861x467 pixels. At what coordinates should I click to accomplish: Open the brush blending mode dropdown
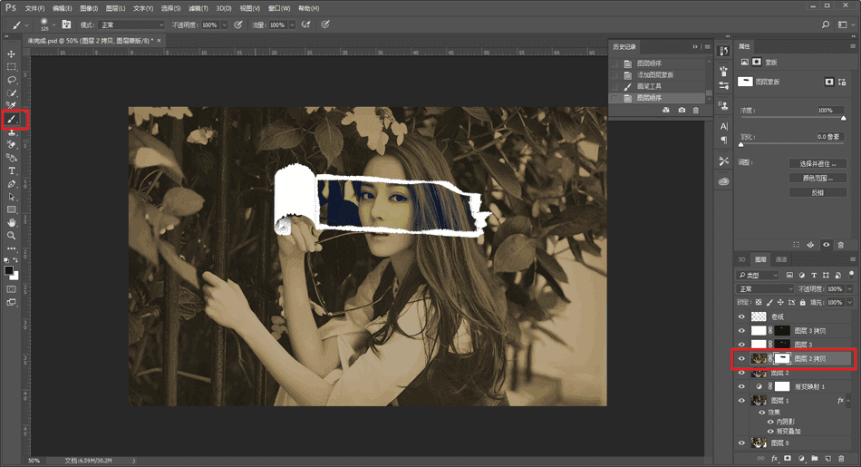point(131,24)
